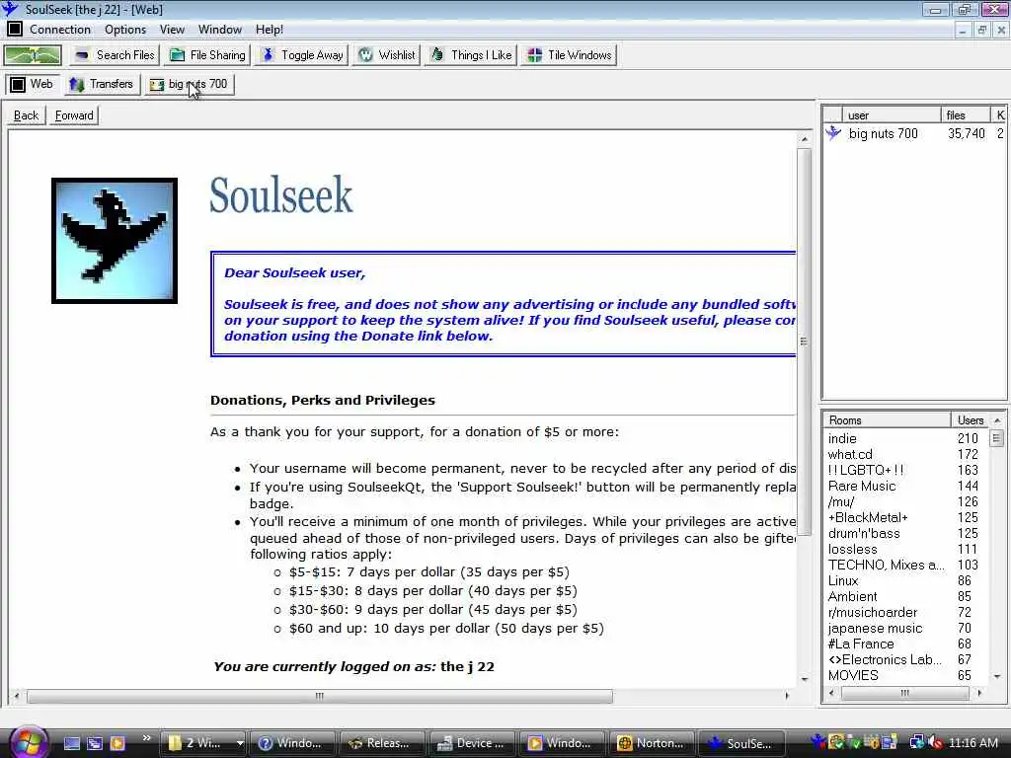
Task: Expand the quick launch overflow chevron
Action: pos(146,738)
